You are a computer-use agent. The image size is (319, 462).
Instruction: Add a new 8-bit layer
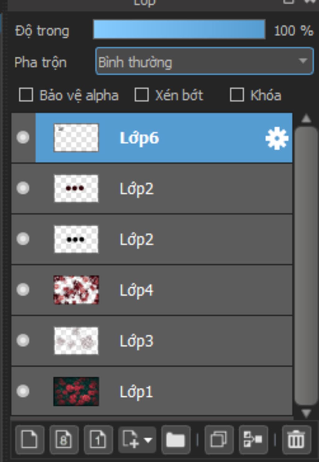click(64, 440)
